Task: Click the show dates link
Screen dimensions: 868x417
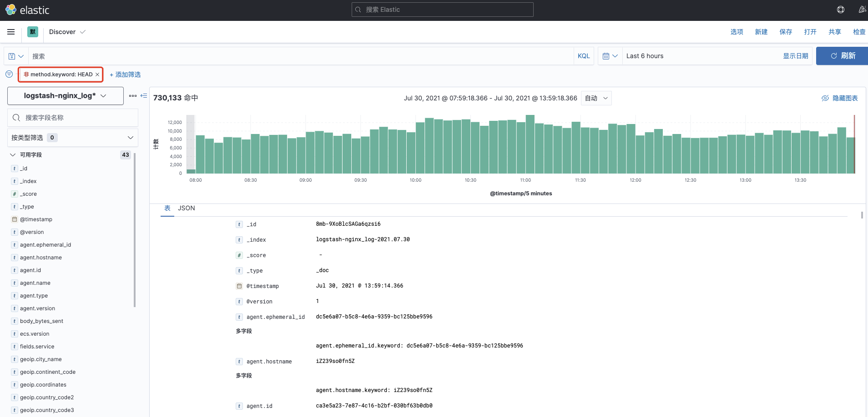Action: point(796,56)
